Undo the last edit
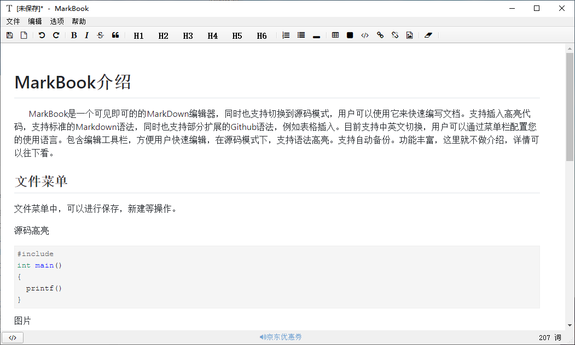 (x=42, y=35)
